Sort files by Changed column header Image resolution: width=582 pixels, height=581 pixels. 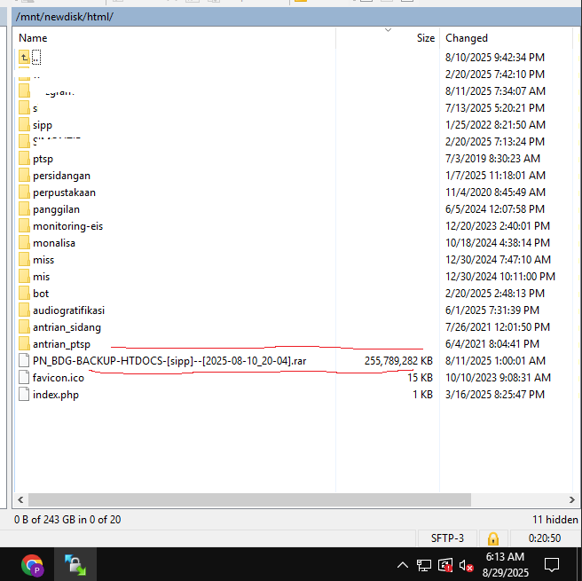tap(507, 38)
